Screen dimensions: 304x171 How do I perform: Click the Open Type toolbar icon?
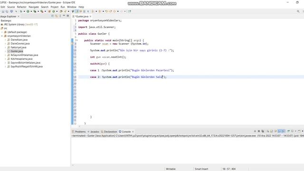click(61, 11)
